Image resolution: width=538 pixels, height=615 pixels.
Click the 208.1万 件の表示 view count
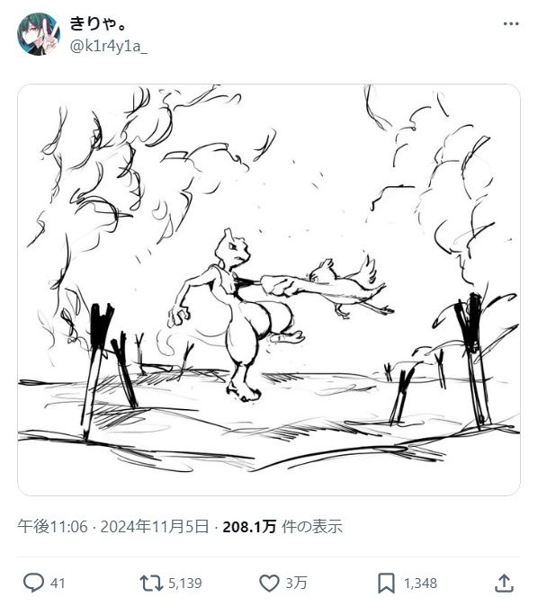[x=282, y=526]
